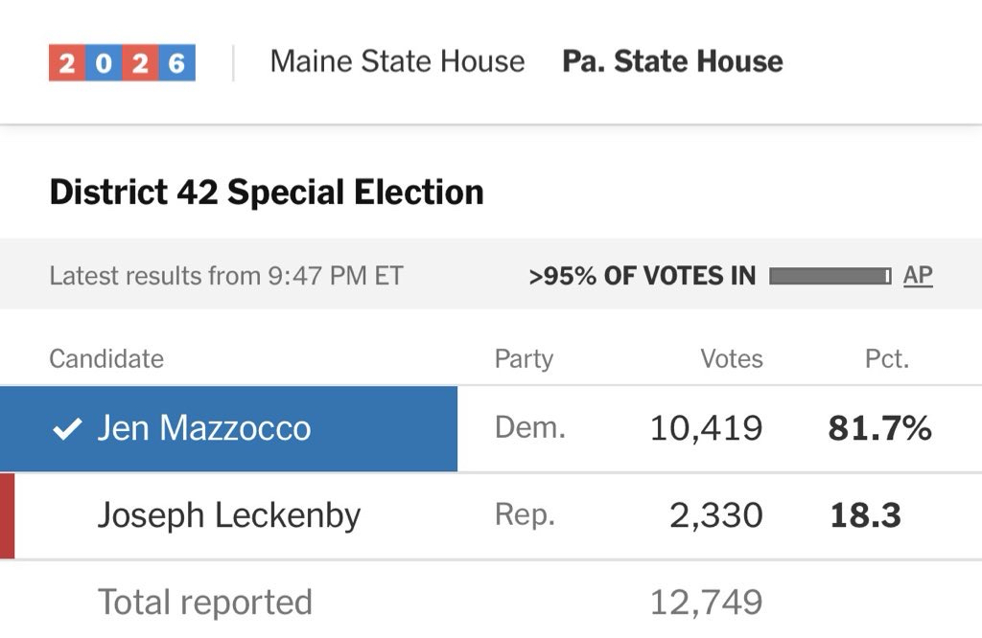Click the >95% of votes in label
This screenshot has height=638, width=982.
(642, 277)
